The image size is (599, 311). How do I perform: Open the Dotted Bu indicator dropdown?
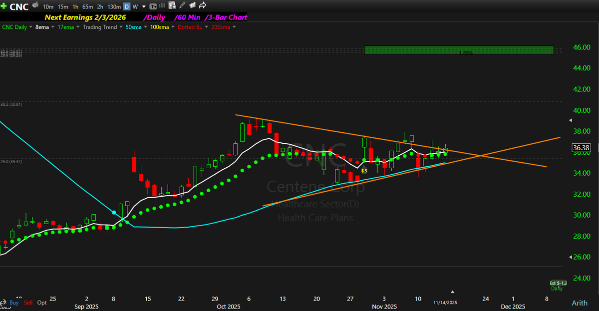pyautogui.click(x=206, y=27)
